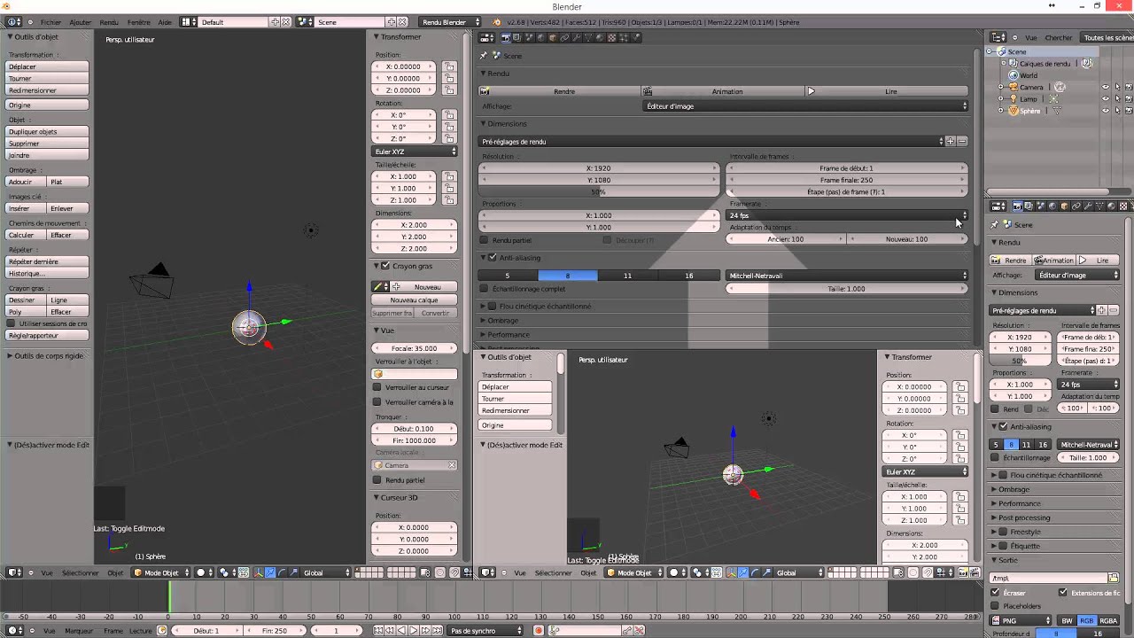The width and height of the screenshot is (1134, 638).
Task: Click the World globe icon in outliner
Action: click(x=1012, y=75)
